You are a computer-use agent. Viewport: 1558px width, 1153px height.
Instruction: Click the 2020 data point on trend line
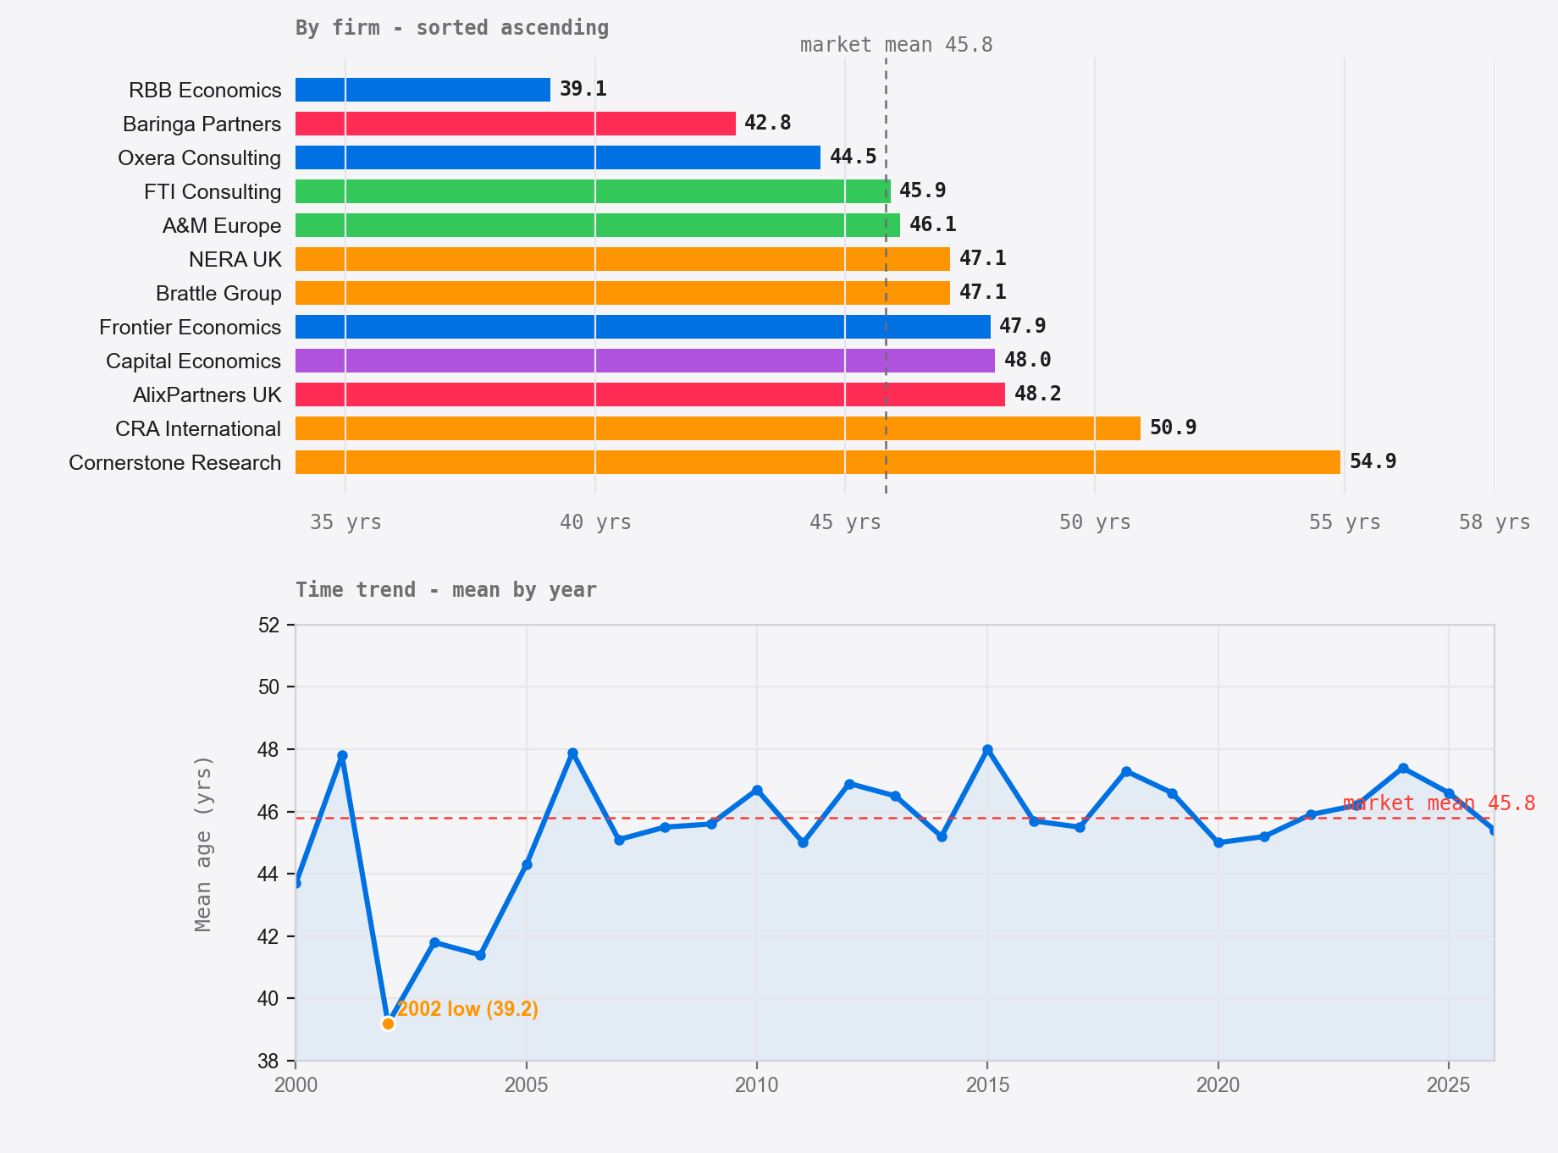pos(1218,842)
